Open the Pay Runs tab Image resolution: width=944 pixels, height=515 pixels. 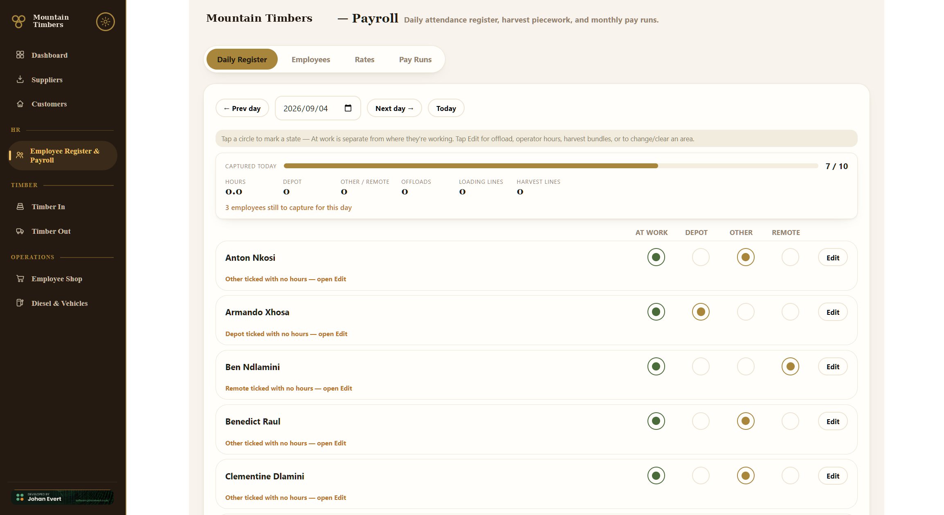point(415,59)
